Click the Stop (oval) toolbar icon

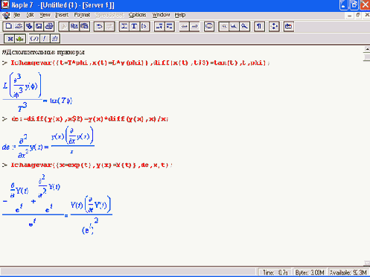point(209,26)
